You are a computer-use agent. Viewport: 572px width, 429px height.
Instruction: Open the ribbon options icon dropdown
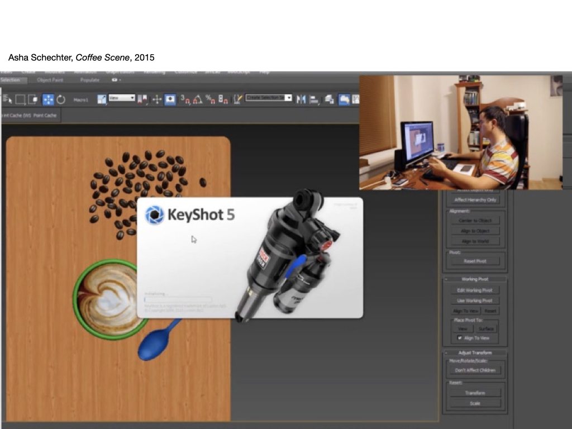click(x=116, y=80)
